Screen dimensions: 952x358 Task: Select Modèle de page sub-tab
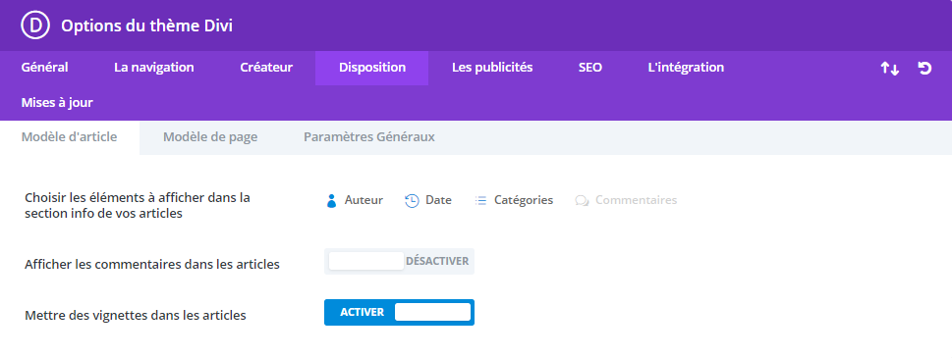(210, 137)
